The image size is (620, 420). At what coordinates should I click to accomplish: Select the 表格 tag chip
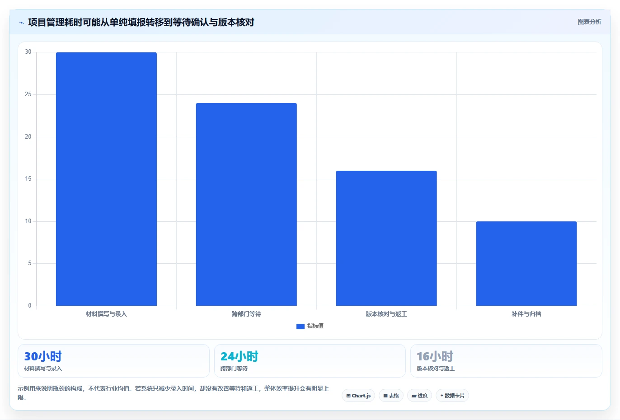[x=391, y=396]
